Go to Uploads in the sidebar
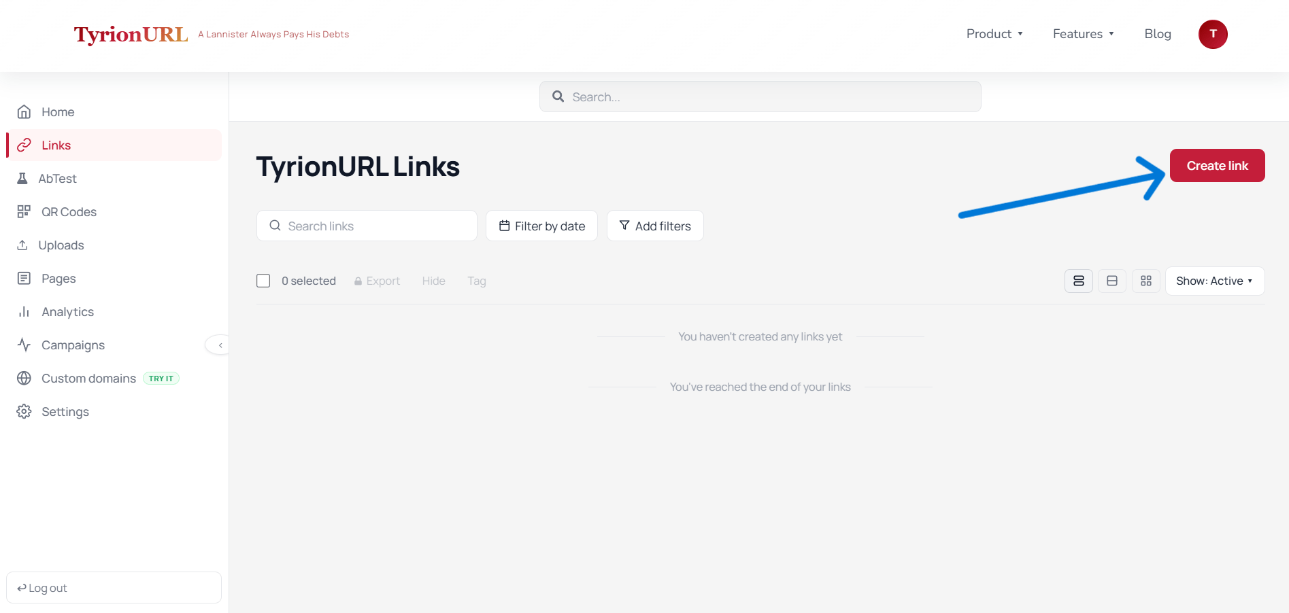Screen dimensions: 1289x613 tap(114, 245)
